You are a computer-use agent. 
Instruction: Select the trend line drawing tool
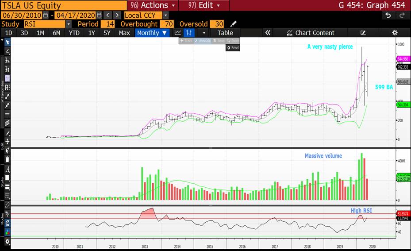pyautogui.click(x=8, y=51)
